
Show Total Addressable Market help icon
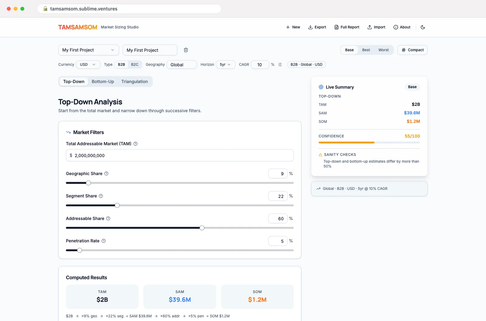(x=135, y=144)
